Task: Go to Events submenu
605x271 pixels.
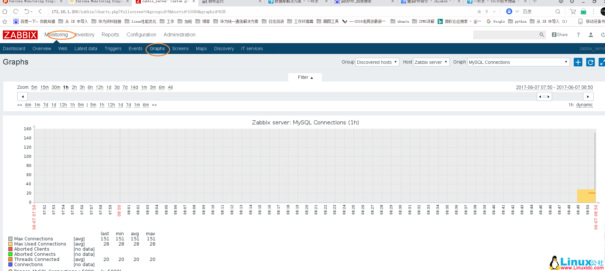Action: pos(135,49)
